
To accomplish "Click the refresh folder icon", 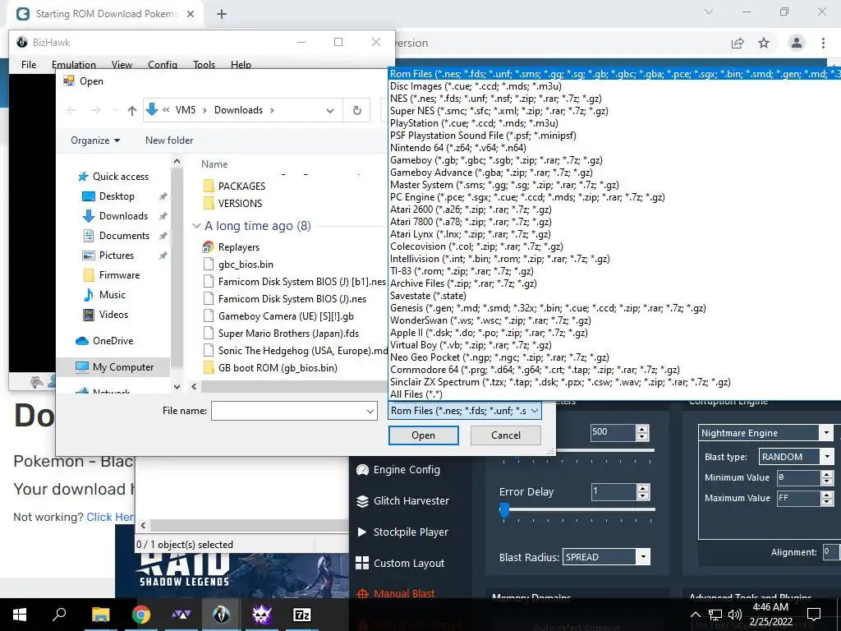I will (356, 111).
